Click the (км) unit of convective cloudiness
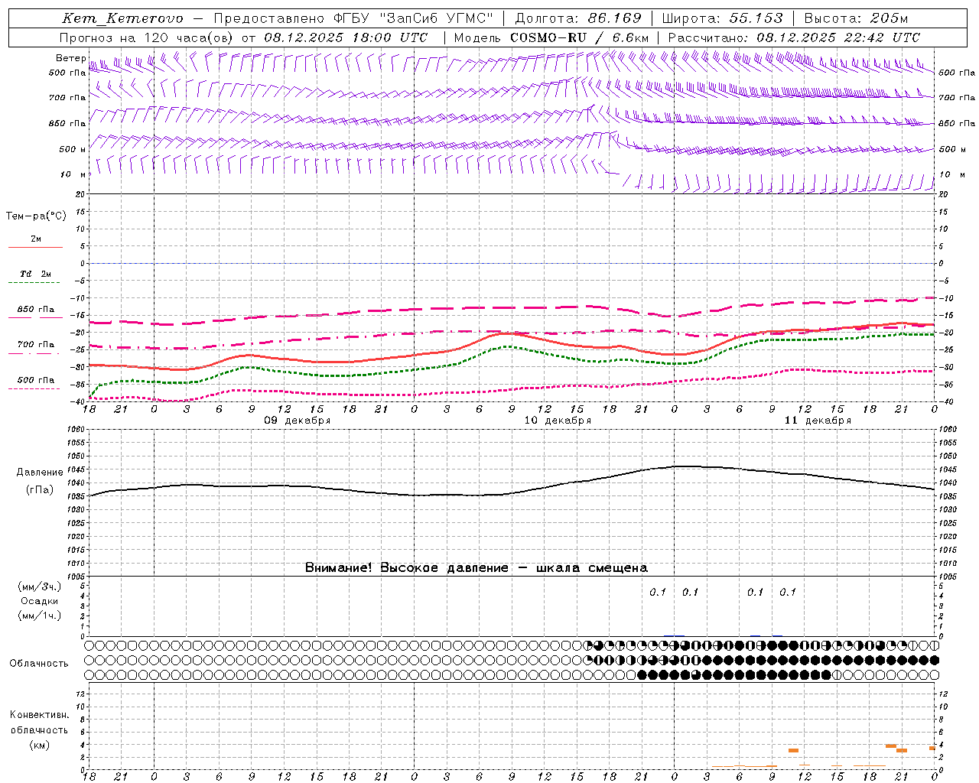Screen dimensions: 979x783 pos(40,745)
